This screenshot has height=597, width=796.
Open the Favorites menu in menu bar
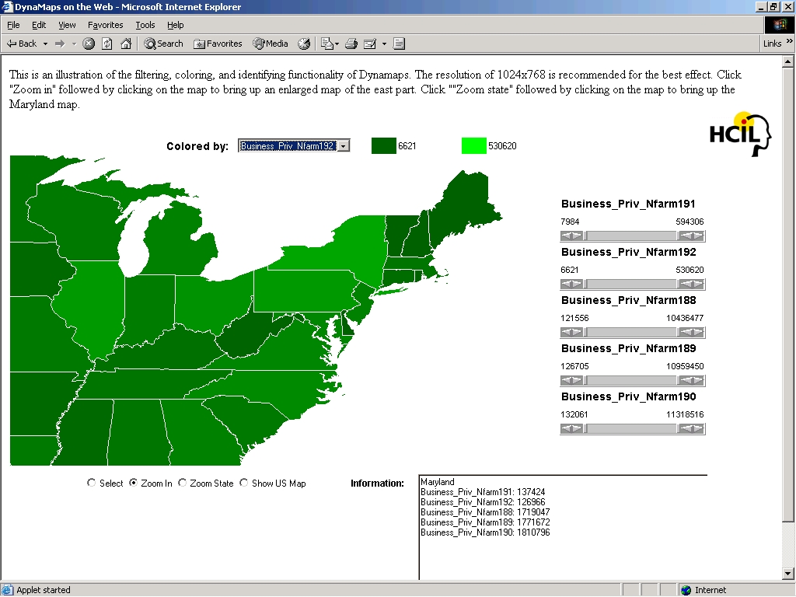[x=105, y=25]
